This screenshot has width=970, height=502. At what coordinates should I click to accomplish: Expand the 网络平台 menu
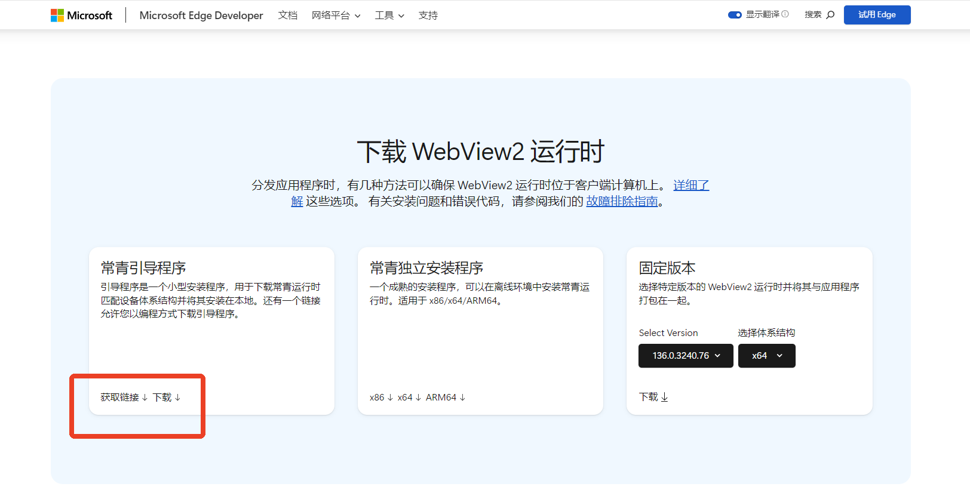[x=336, y=16]
